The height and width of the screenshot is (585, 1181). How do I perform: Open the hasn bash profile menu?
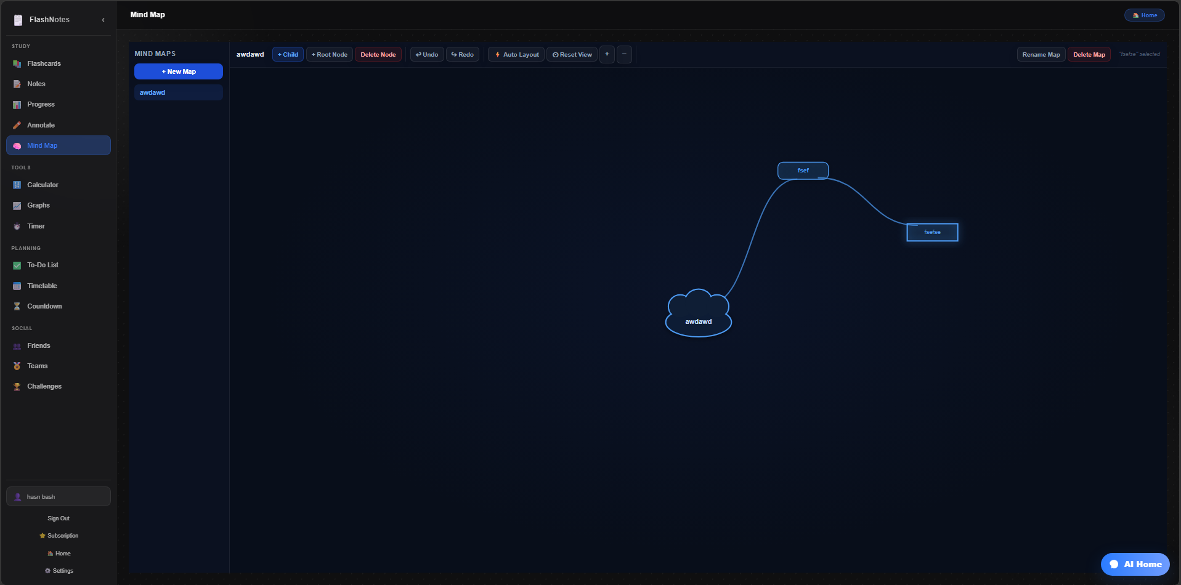pos(59,496)
